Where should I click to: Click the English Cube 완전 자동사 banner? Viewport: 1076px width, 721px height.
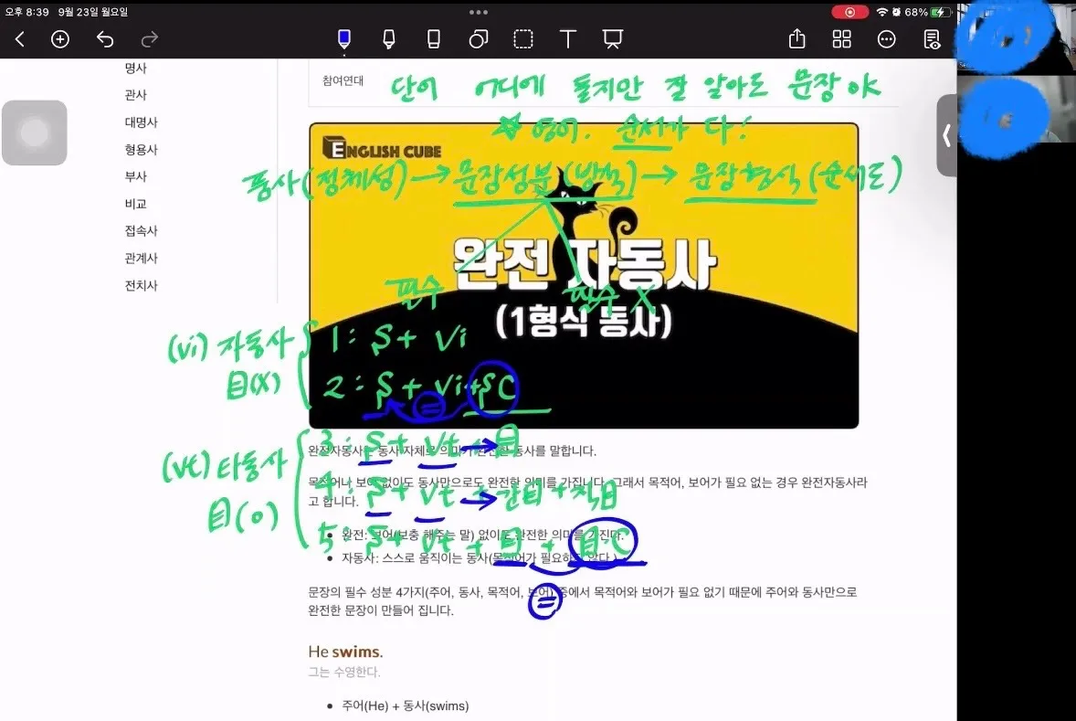(584, 275)
